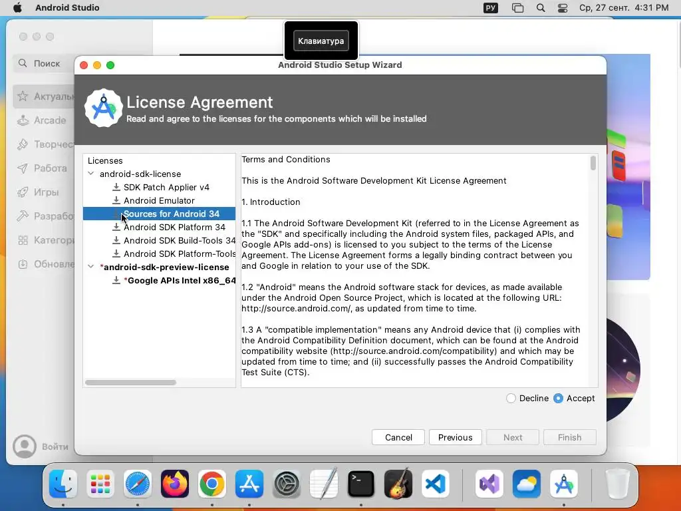681x511 pixels.
Task: Click download icon beside SDK Patch Applier v4
Action: point(116,187)
